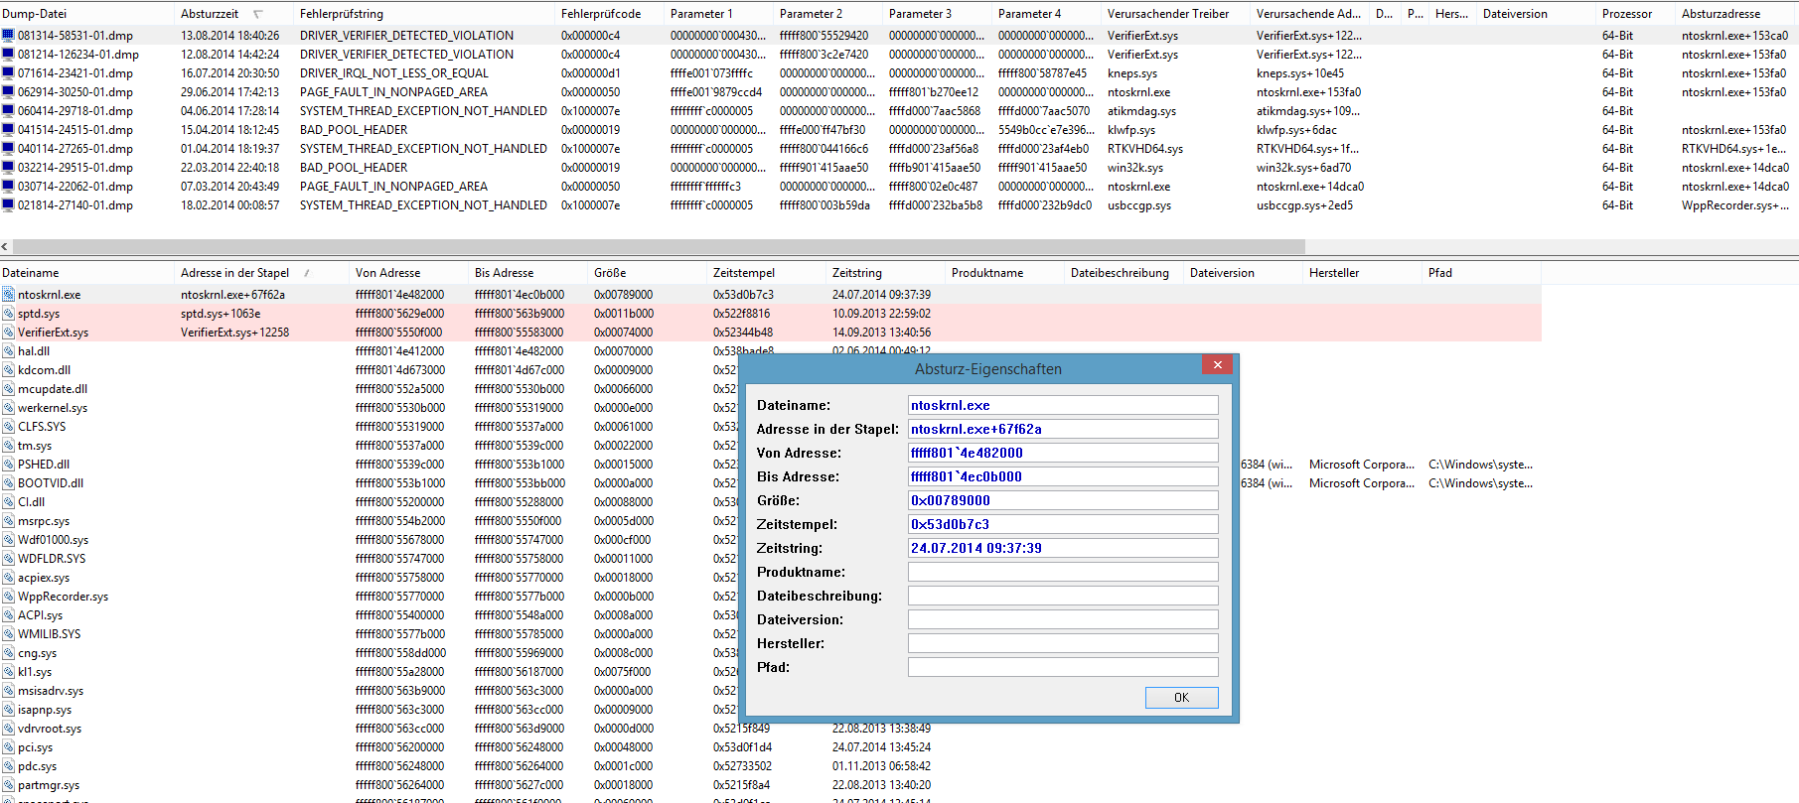Click OK in Absturz-Eigenschaften dialog
Screen dimensions: 1799x803
1181,698
